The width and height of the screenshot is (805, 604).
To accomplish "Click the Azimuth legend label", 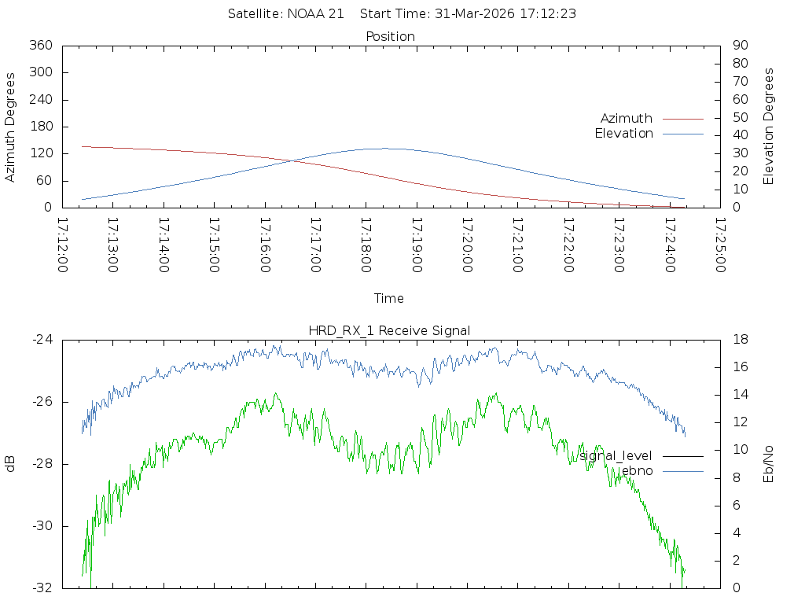I will (626, 119).
